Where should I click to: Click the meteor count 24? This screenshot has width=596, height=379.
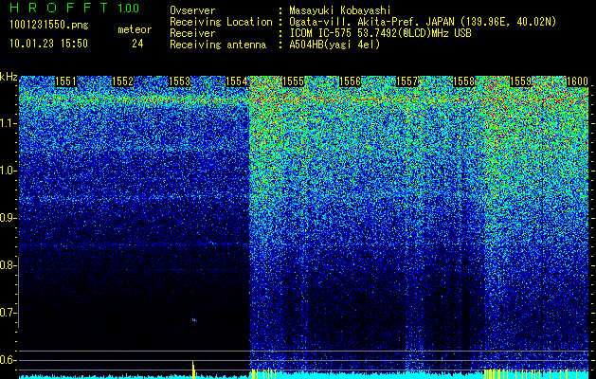[x=137, y=44]
